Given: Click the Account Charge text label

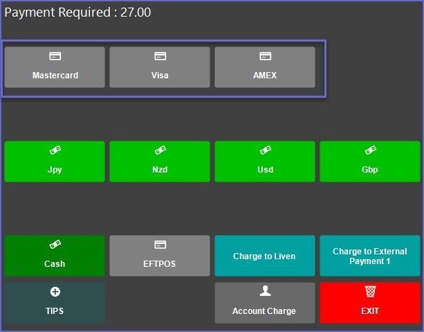Looking at the screenshot, I should tap(265, 311).
